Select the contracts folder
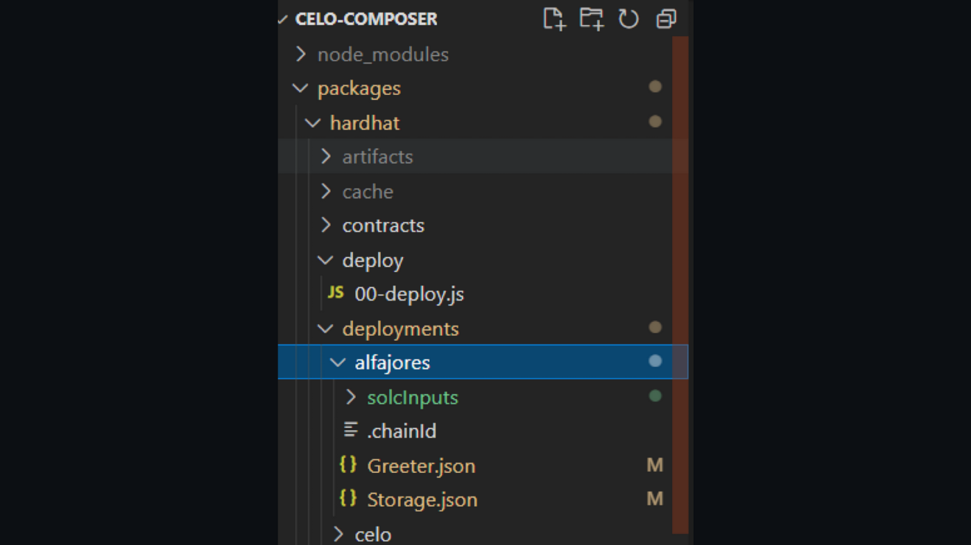Screen dimensions: 971x545 (383, 226)
